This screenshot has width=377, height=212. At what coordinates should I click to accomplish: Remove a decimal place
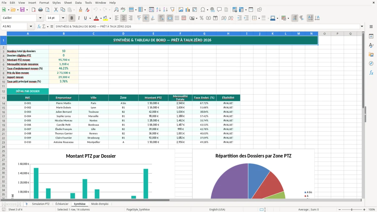point(231,18)
